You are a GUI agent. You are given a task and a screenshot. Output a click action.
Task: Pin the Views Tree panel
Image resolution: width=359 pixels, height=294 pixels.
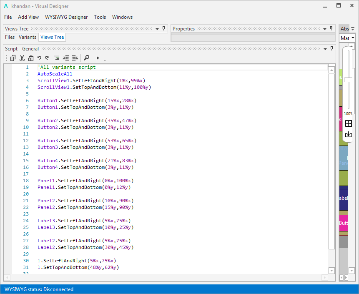[x=164, y=29]
